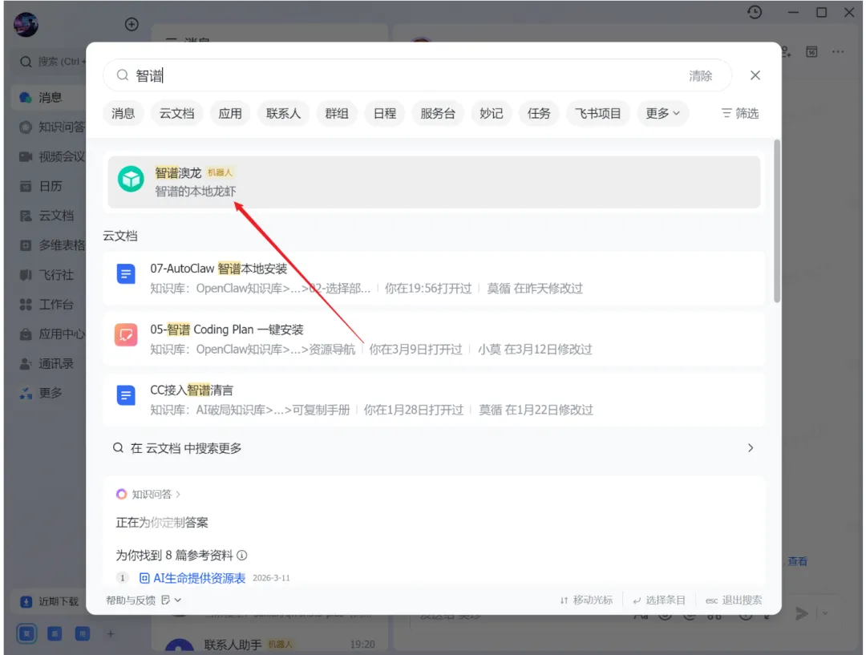Click the user profile avatar top-left
The width and height of the screenshot is (866, 655).
[26, 25]
